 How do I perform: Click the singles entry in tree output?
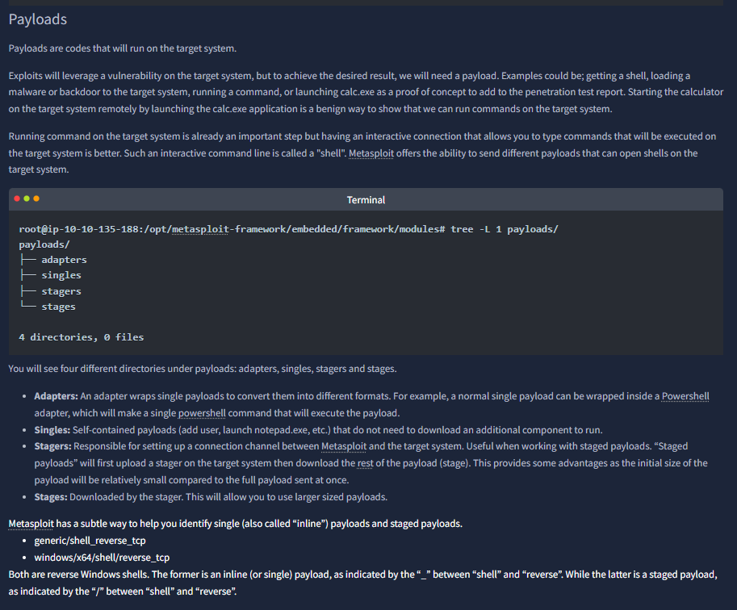pyautogui.click(x=61, y=275)
